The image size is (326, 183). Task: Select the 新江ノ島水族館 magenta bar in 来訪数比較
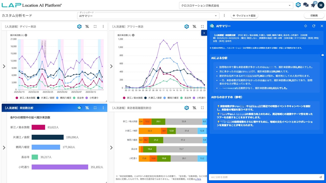pyautogui.click(x=38, y=127)
